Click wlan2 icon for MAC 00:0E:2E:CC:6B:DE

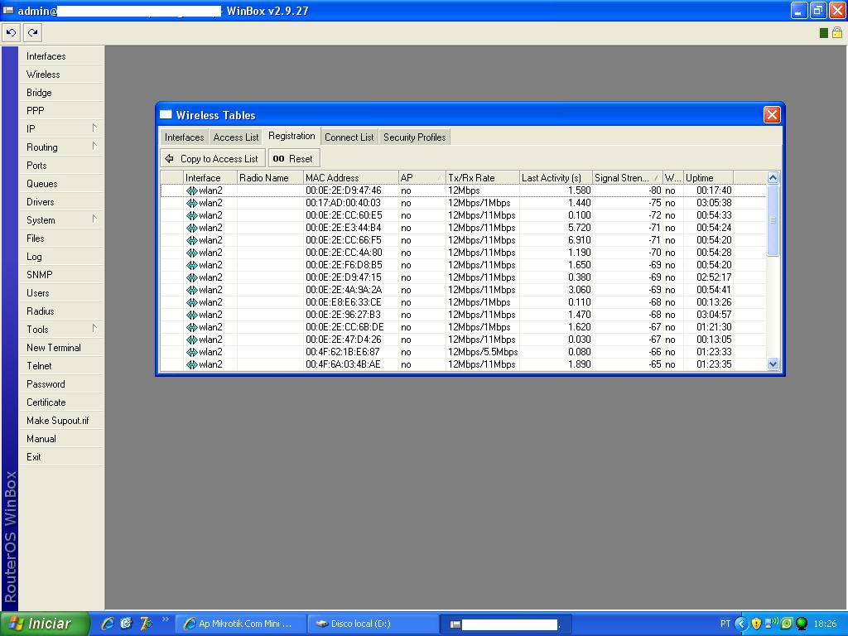coord(191,327)
